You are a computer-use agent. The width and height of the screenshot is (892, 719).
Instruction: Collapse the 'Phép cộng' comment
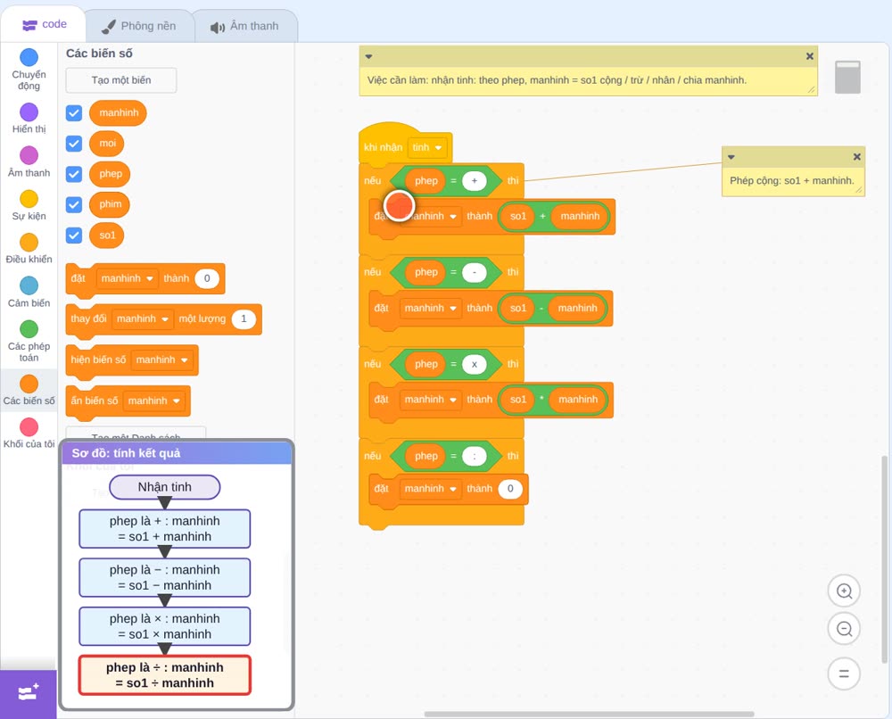(731, 157)
